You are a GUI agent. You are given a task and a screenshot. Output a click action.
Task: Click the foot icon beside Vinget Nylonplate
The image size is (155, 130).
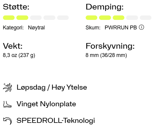click(7, 104)
